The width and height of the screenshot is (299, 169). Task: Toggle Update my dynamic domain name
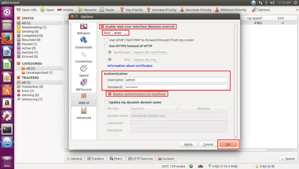pyautogui.click(x=106, y=102)
